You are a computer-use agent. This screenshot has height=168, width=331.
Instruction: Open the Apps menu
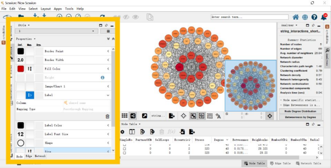(58, 9)
